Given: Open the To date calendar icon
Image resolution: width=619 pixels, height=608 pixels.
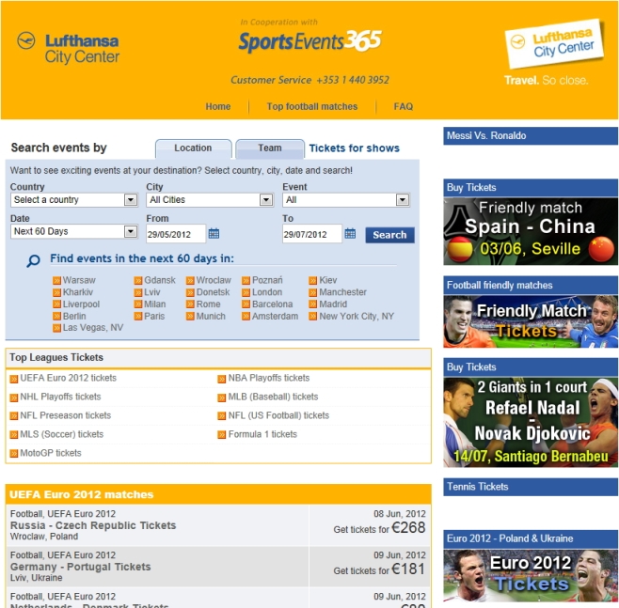Looking at the screenshot, I should (x=350, y=233).
